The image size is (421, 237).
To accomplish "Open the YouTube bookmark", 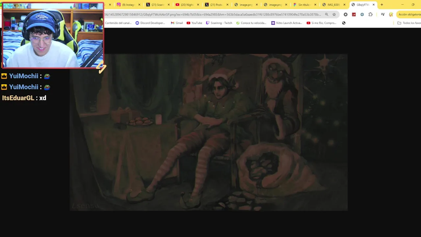I will coord(194,23).
